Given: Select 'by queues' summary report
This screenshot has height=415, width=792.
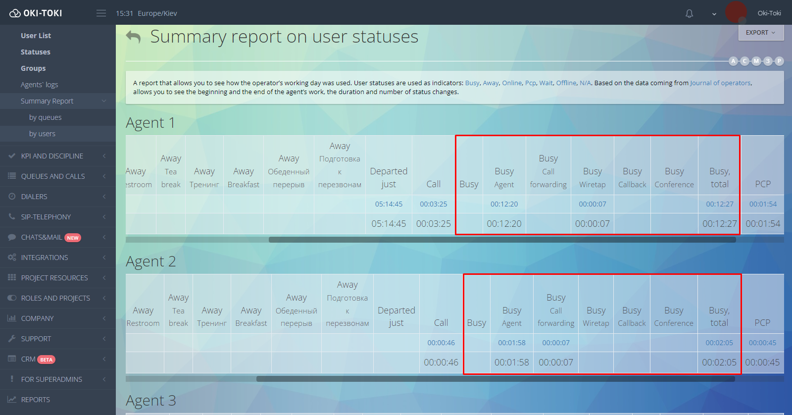Looking at the screenshot, I should click(x=45, y=117).
